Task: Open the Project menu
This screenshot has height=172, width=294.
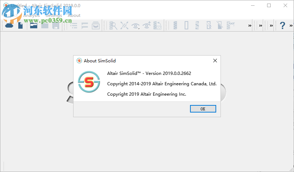Action: (x=10, y=15)
